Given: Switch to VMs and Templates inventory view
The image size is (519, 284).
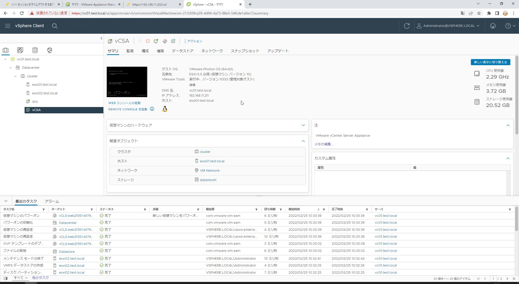Looking at the screenshot, I should point(20,50).
